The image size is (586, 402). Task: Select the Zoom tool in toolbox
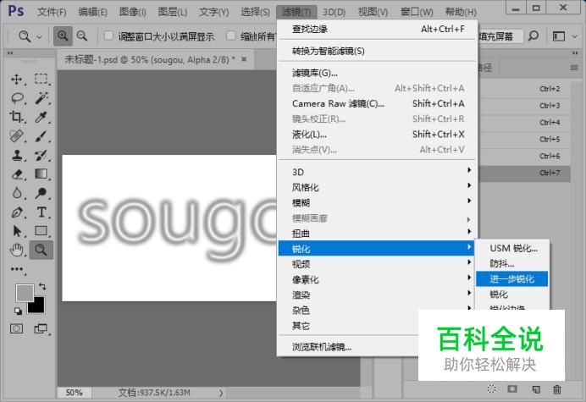pos(41,250)
